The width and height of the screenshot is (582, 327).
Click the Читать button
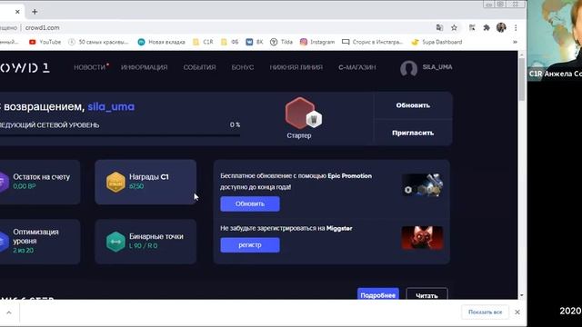[426, 294]
